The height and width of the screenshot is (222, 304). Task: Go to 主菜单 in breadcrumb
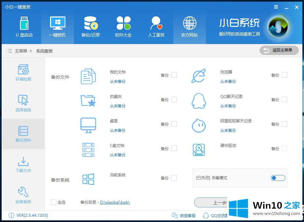click(x=21, y=51)
